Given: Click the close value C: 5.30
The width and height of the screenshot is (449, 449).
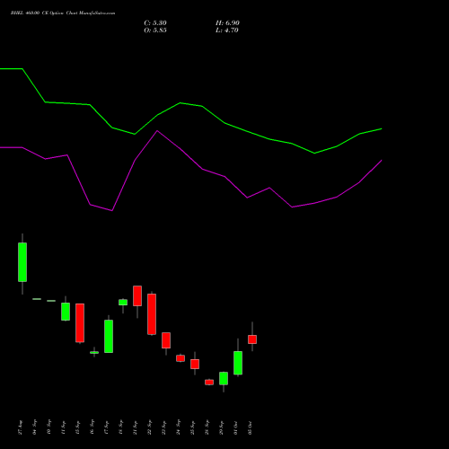Looking at the screenshot, I should (155, 23).
